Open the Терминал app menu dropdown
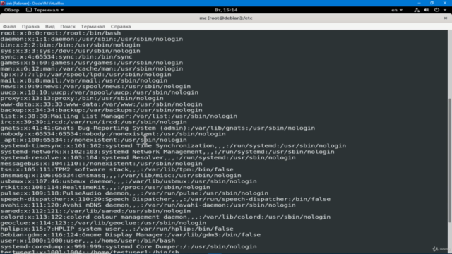 point(45,10)
